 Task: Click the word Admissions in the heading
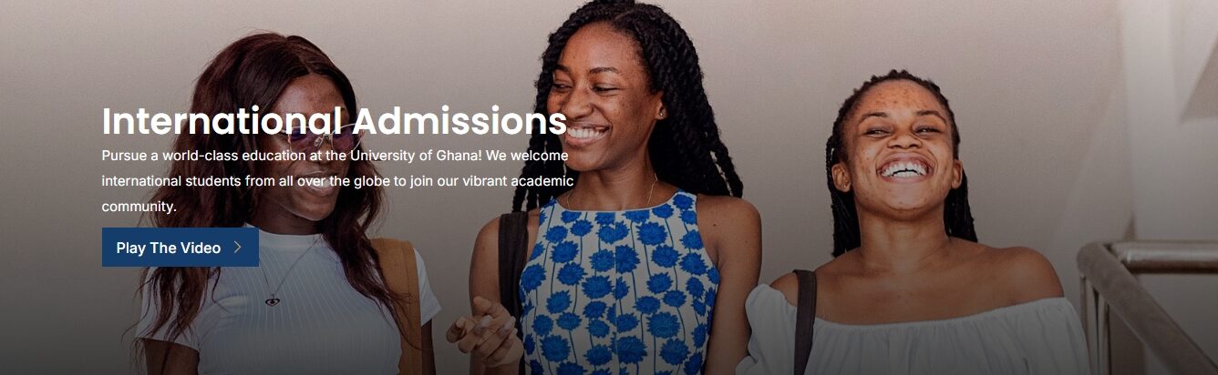(x=460, y=122)
